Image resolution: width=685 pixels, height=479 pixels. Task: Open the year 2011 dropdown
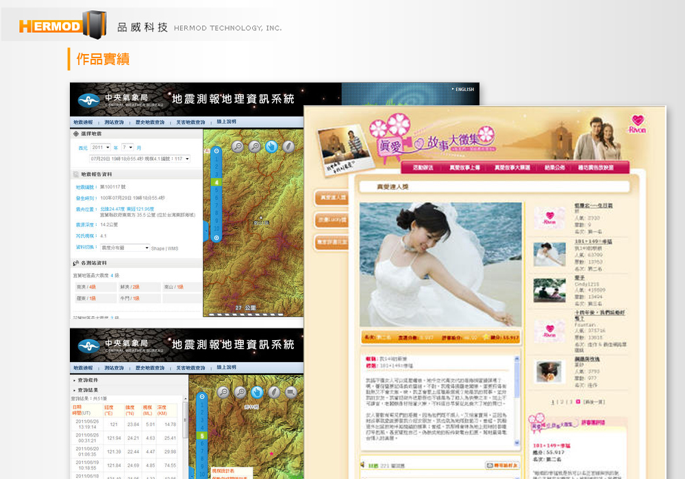pos(101,148)
